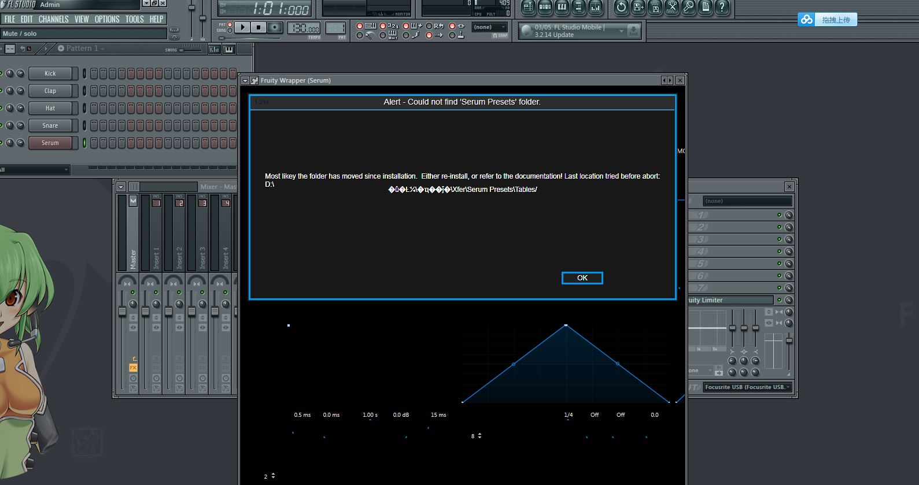
Task: Click the download arrow in news panel
Action: (x=633, y=31)
